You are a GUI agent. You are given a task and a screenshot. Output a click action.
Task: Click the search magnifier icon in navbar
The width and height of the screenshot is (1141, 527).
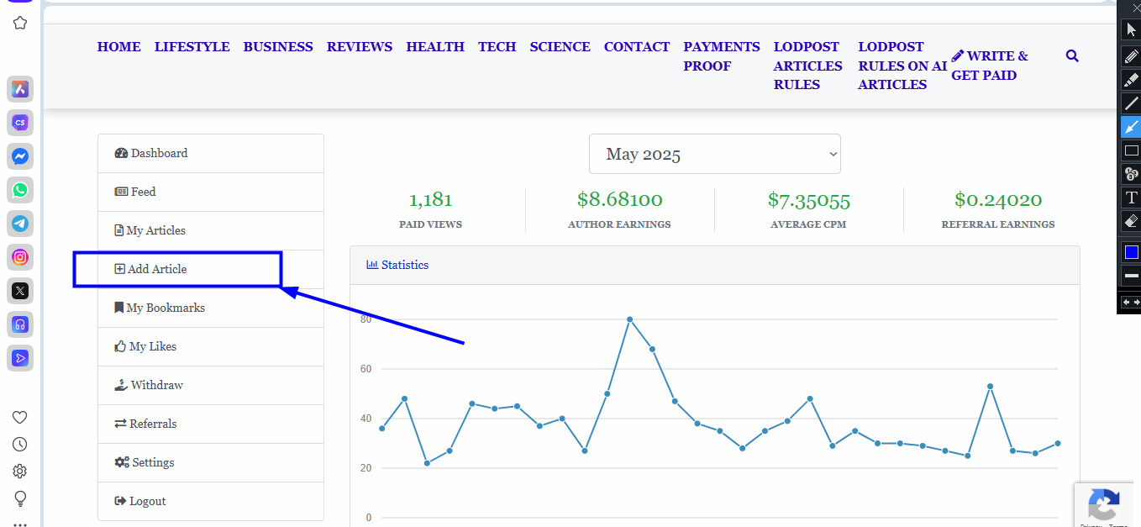pyautogui.click(x=1071, y=56)
